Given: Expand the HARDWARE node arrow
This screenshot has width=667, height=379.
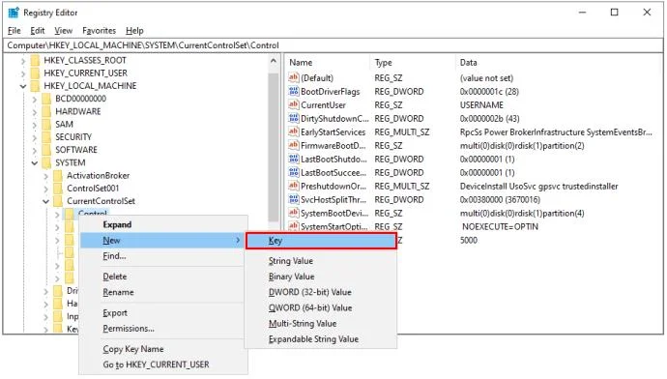Looking at the screenshot, I should click(x=35, y=112).
